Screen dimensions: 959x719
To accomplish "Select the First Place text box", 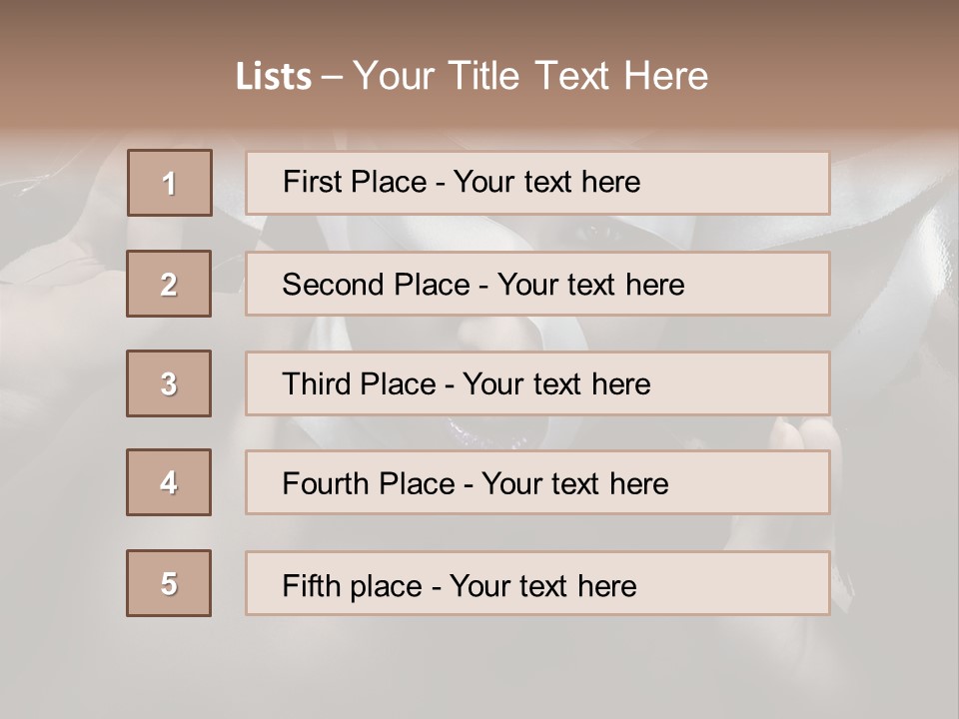I will 537,183.
